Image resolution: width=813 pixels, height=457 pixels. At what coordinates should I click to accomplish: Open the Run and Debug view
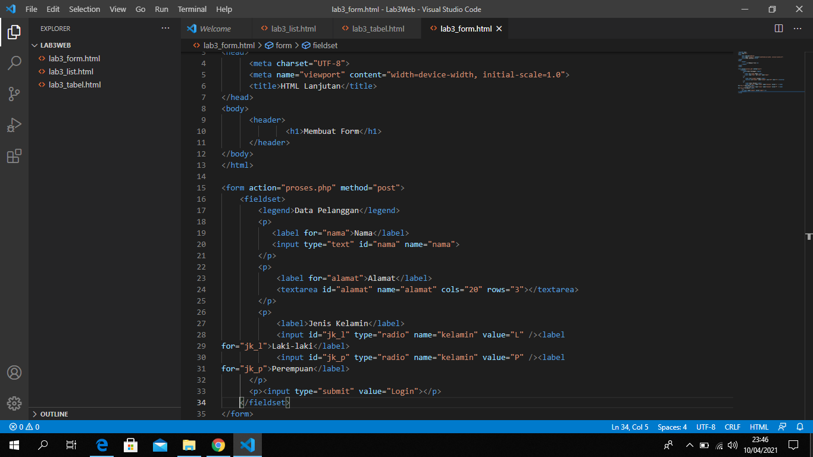coord(14,125)
